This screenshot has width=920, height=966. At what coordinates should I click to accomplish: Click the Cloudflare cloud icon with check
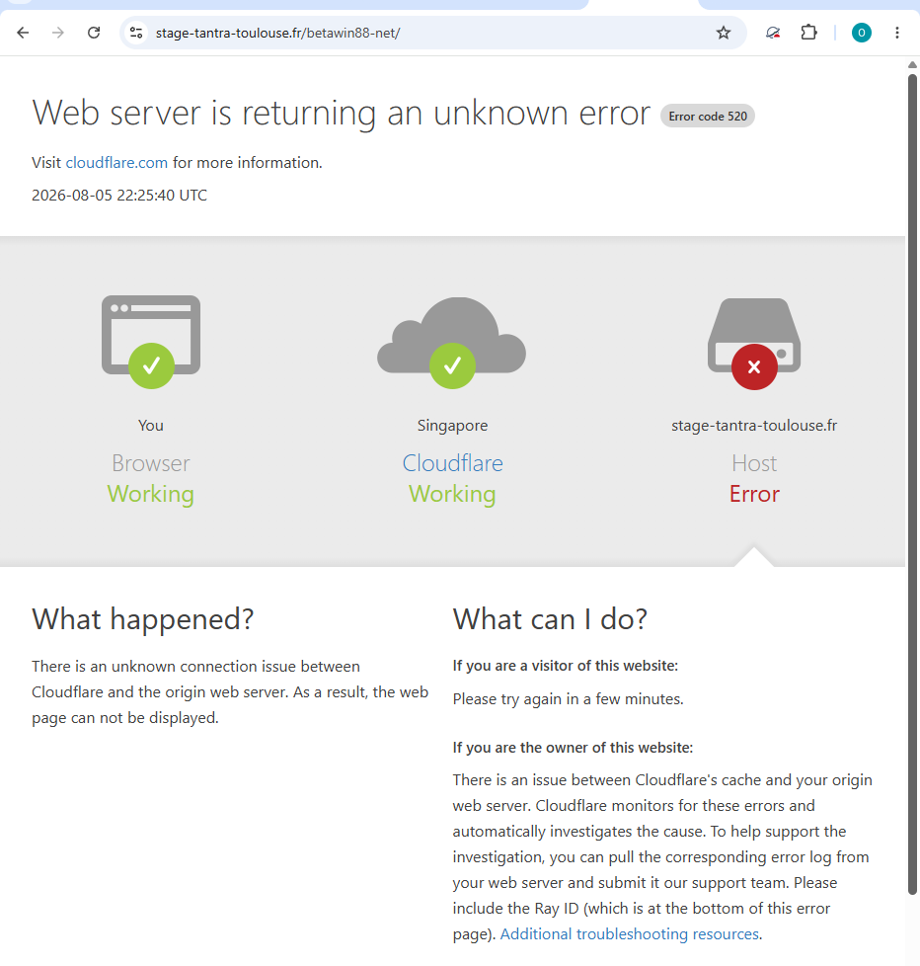452,343
